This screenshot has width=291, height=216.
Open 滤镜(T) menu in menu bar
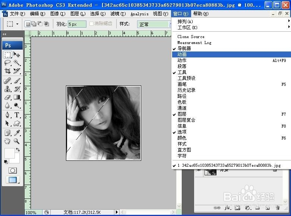point(118,14)
